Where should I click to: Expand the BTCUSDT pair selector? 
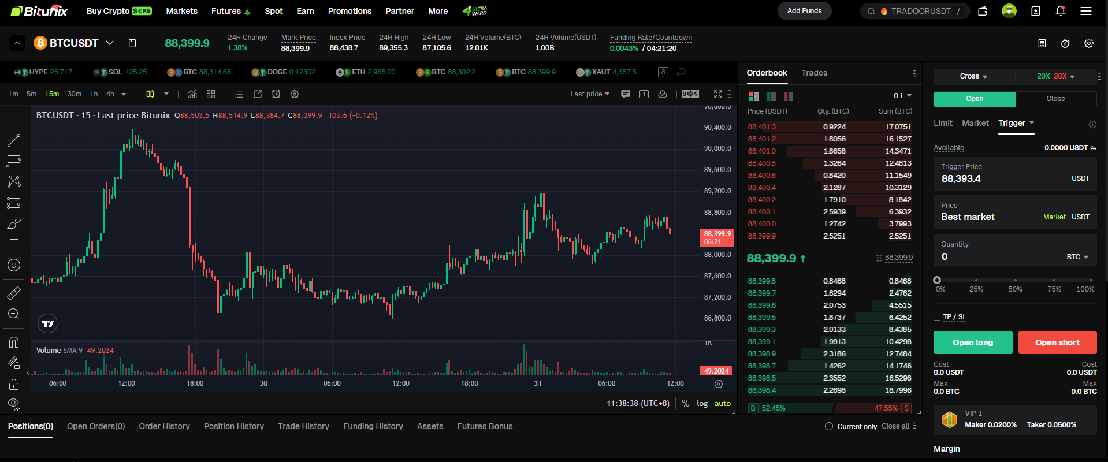click(110, 43)
